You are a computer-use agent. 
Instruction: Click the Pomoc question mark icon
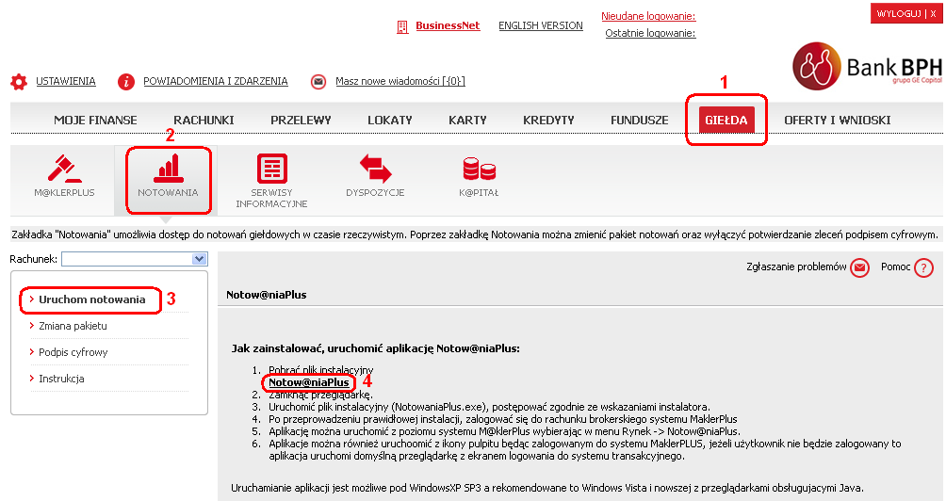click(923, 267)
